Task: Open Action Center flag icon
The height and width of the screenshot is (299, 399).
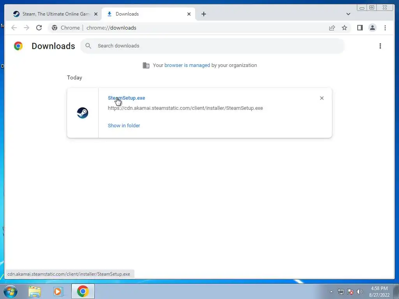Action: tap(350, 292)
